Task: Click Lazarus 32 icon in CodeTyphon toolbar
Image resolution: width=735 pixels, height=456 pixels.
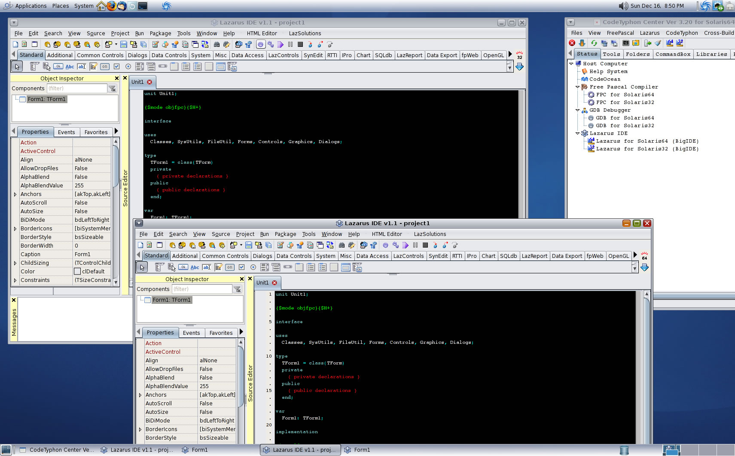Action: click(x=680, y=43)
